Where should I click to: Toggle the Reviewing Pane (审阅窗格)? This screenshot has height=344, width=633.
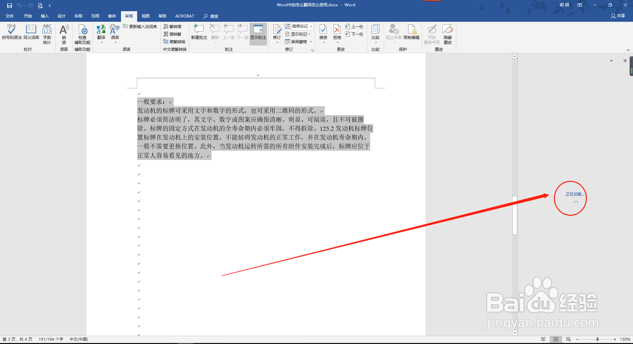(x=296, y=42)
